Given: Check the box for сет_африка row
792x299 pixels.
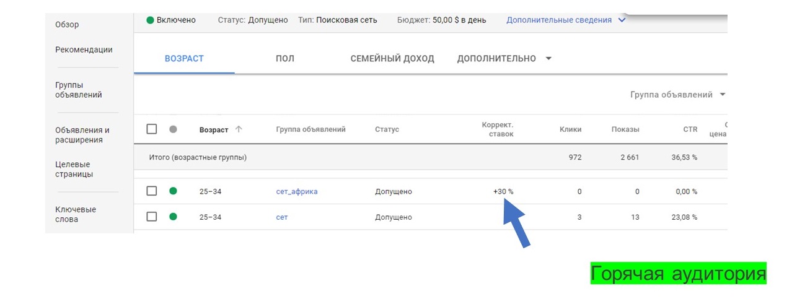Looking at the screenshot, I should tap(152, 191).
